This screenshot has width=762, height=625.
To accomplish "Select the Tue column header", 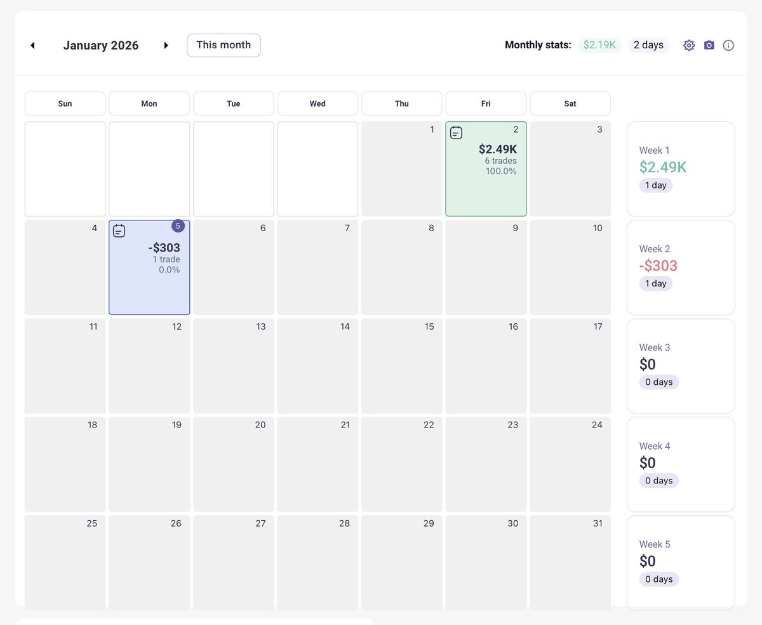I will point(234,104).
